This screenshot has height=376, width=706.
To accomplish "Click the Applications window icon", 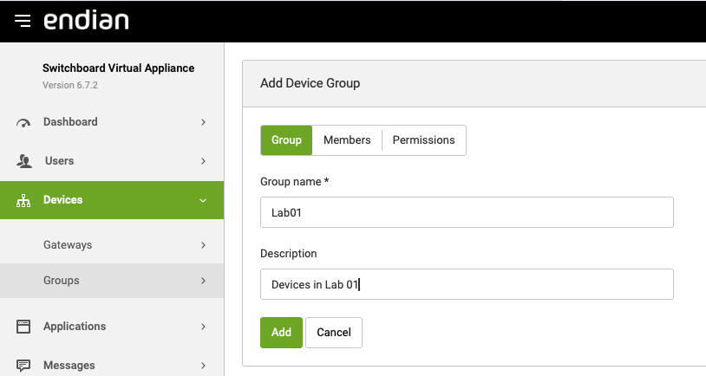I will click(x=23, y=327).
